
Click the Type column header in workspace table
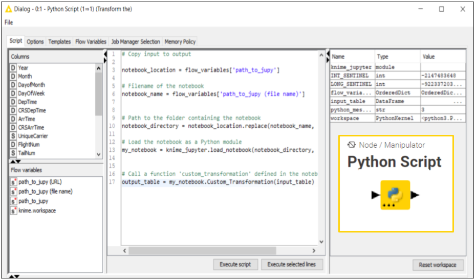click(x=398, y=57)
